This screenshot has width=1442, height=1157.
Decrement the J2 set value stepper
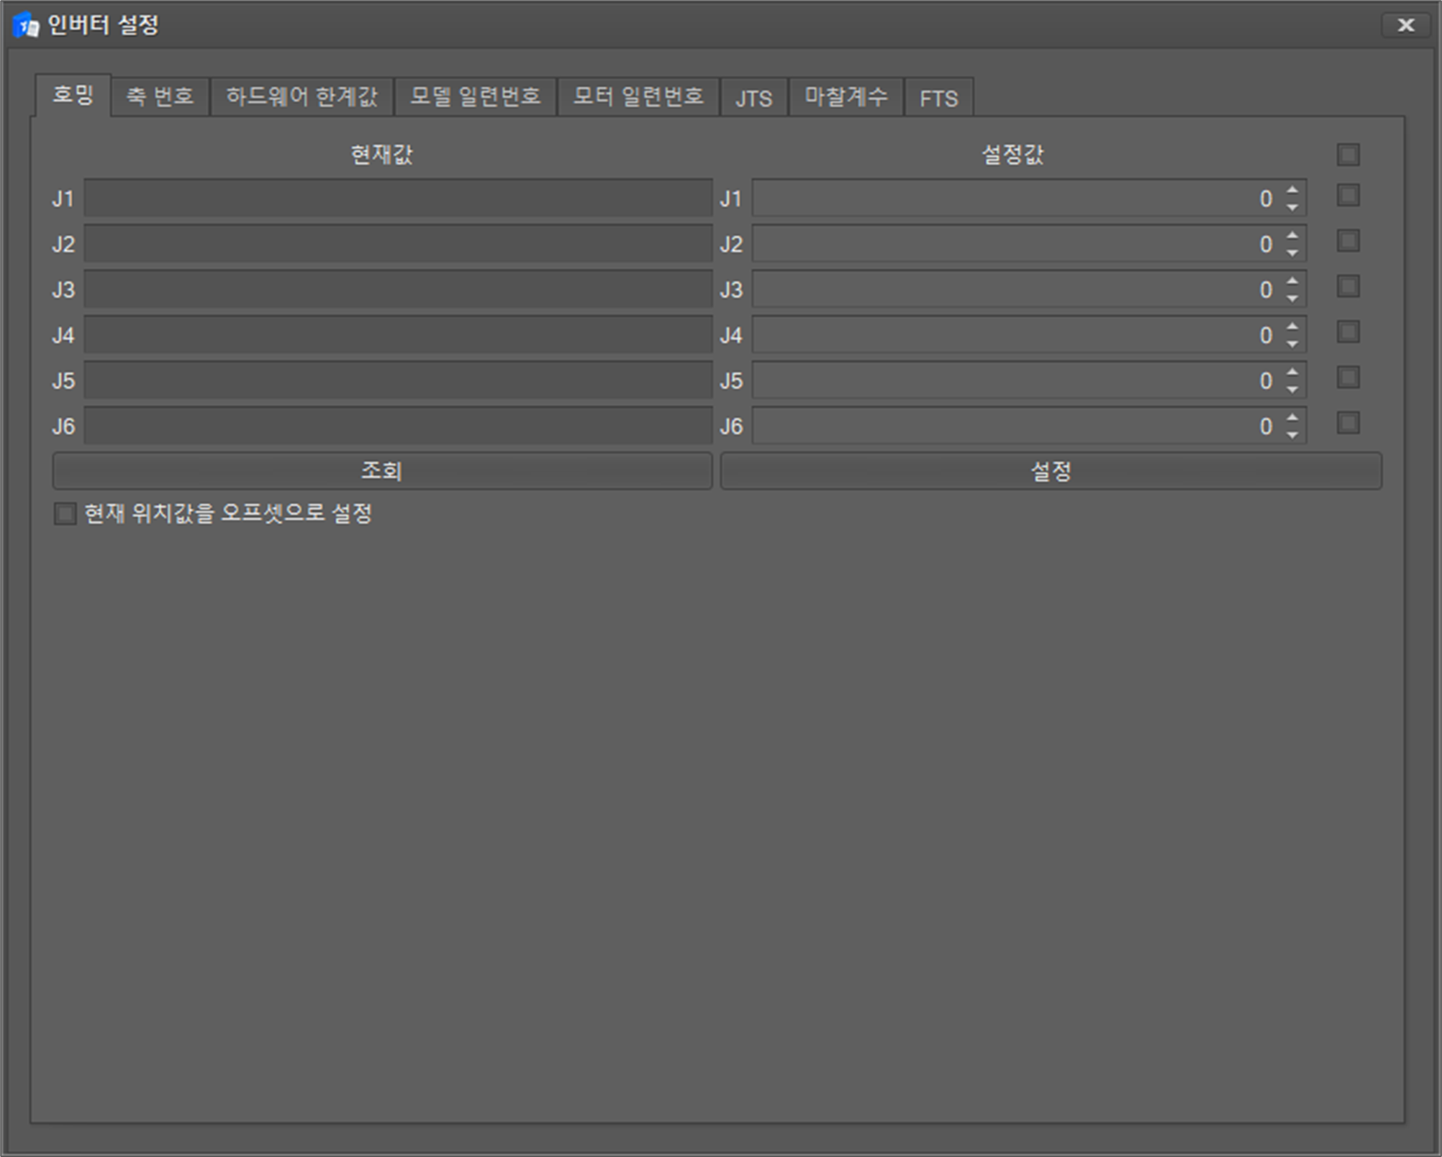click(x=1292, y=253)
